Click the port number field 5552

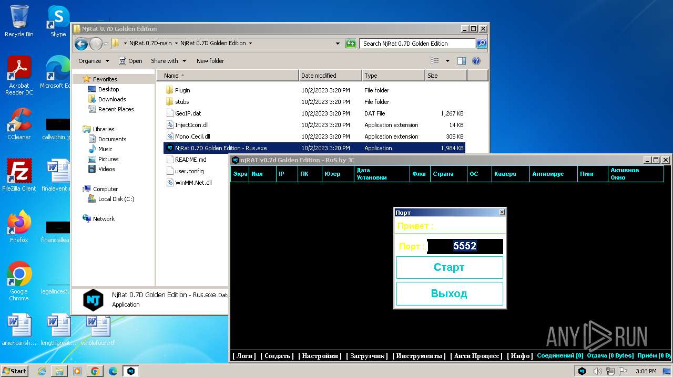point(465,246)
